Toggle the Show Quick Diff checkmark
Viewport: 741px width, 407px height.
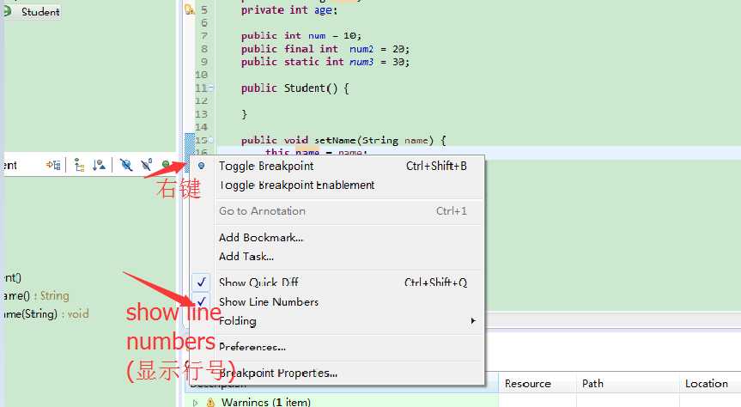(x=201, y=282)
